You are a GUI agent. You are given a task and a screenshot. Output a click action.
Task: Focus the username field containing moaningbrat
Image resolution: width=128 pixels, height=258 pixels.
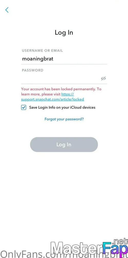click(64, 59)
